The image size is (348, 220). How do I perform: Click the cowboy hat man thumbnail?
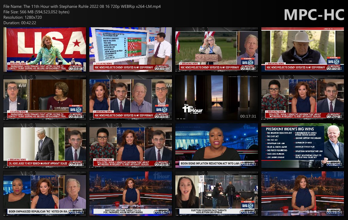click(x=302, y=49)
